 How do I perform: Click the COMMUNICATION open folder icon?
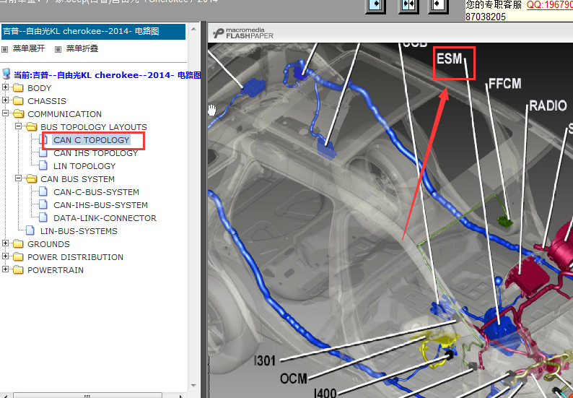coord(18,114)
